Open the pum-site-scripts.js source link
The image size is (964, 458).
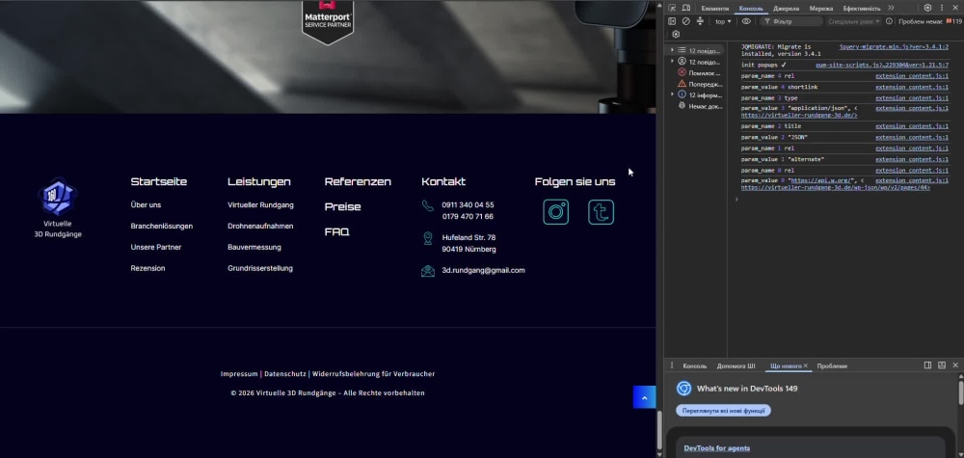click(x=882, y=65)
